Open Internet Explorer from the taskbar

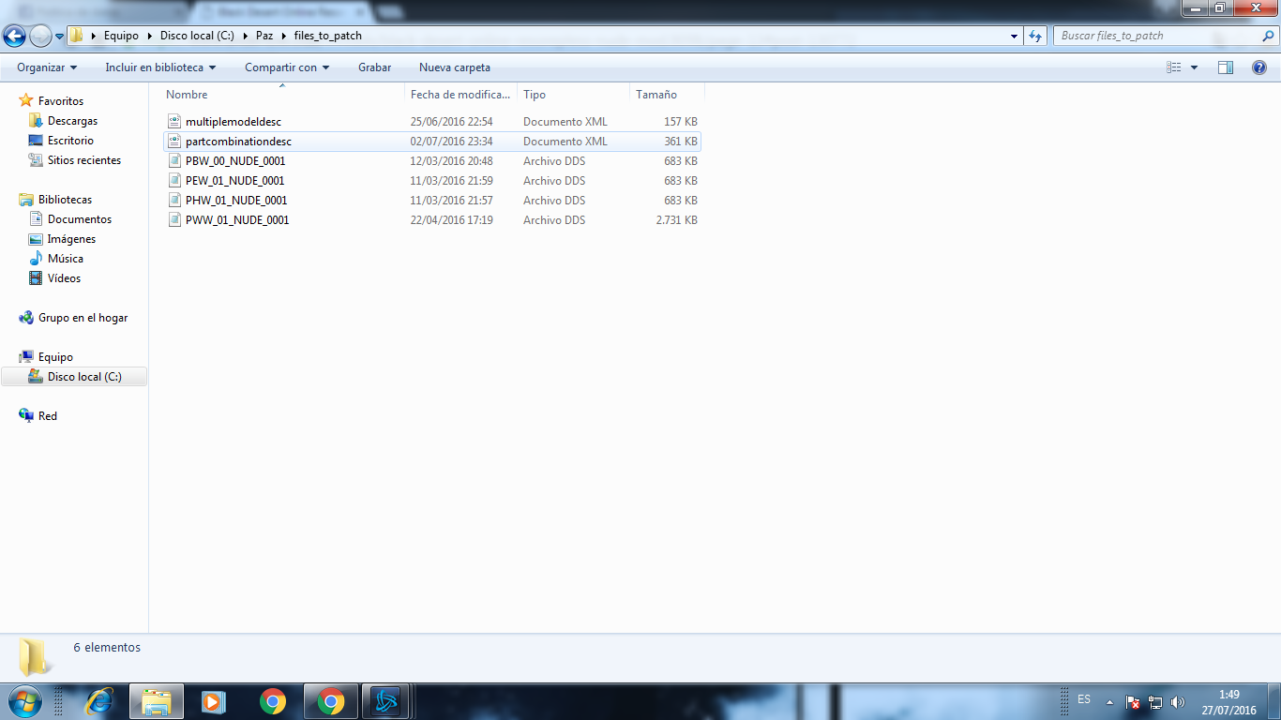pos(98,701)
